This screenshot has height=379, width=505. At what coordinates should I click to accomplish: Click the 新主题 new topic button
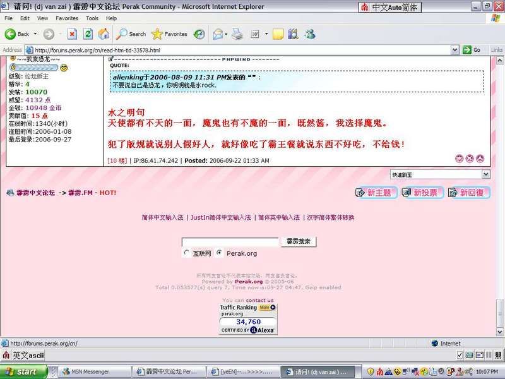(x=377, y=193)
